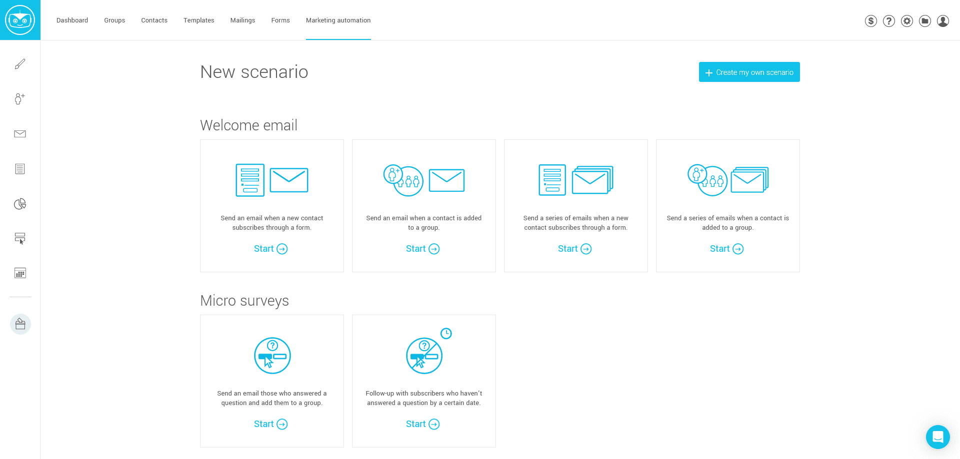
Task: Open the help question mark icon
Action: (888, 20)
